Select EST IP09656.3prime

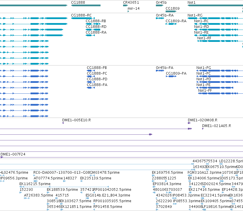2,181
